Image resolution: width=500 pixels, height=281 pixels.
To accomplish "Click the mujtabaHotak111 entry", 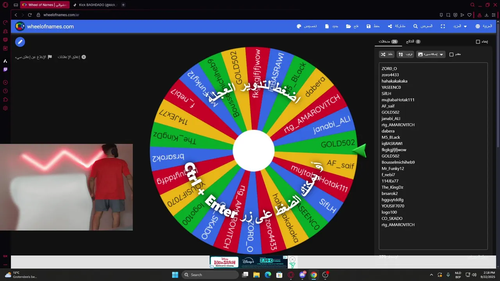I will [398, 100].
